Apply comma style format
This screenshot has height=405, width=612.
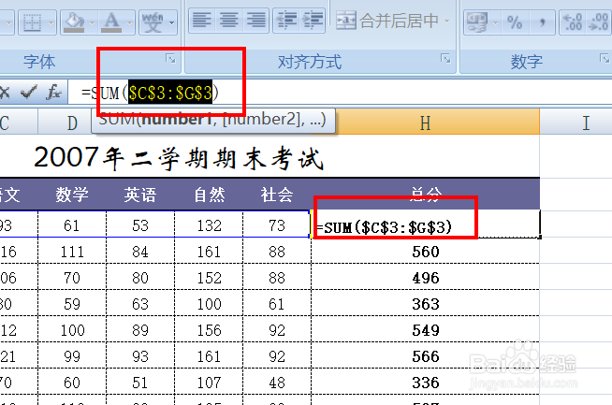point(542,22)
